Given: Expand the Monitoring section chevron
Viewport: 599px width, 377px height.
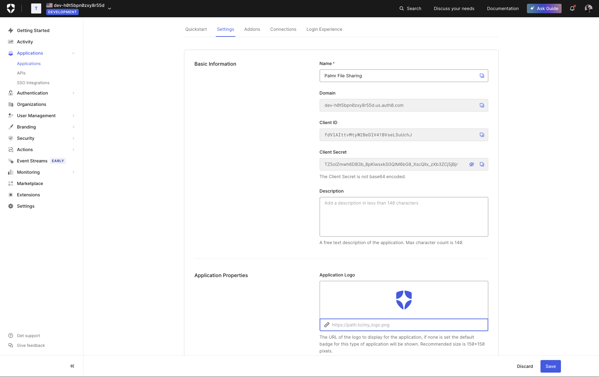Looking at the screenshot, I should (73, 172).
